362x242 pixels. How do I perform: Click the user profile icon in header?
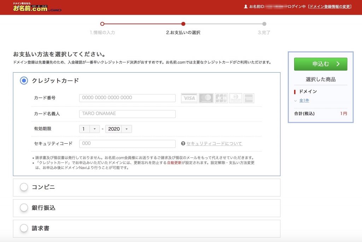coord(246,7)
